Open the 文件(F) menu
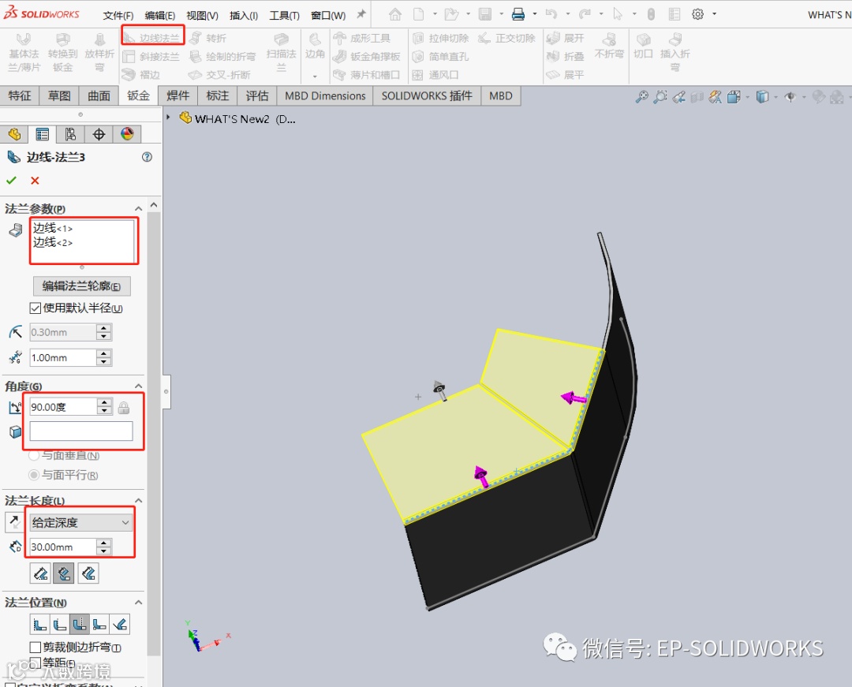The image size is (852, 687). pos(118,16)
